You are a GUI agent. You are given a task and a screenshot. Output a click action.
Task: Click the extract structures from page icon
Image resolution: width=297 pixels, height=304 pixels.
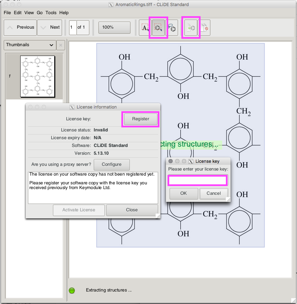191,28
